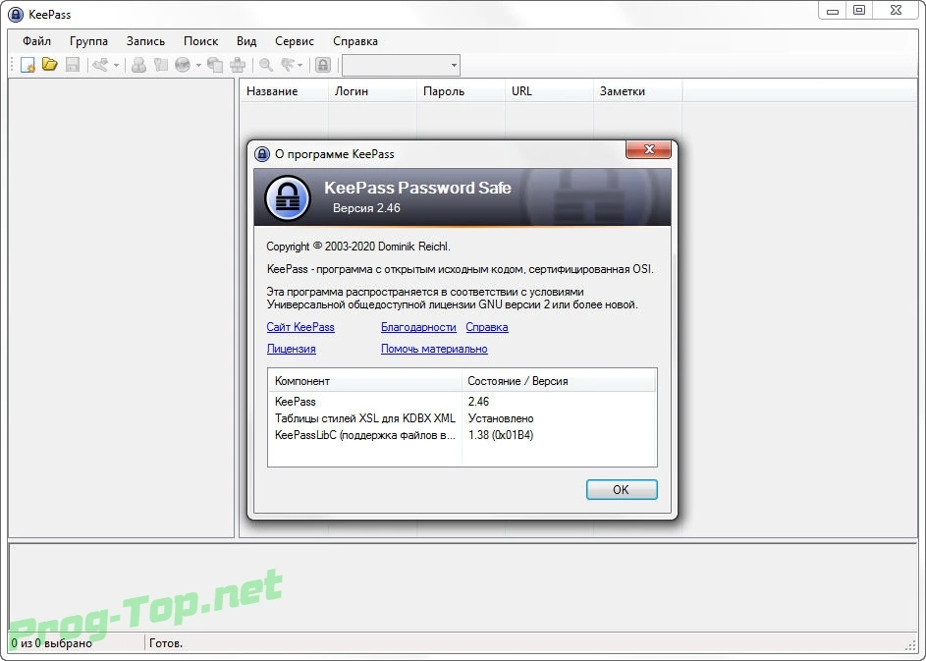The height and width of the screenshot is (661, 926).
Task: Click KeePass icon in main window title bar
Action: coord(16,14)
